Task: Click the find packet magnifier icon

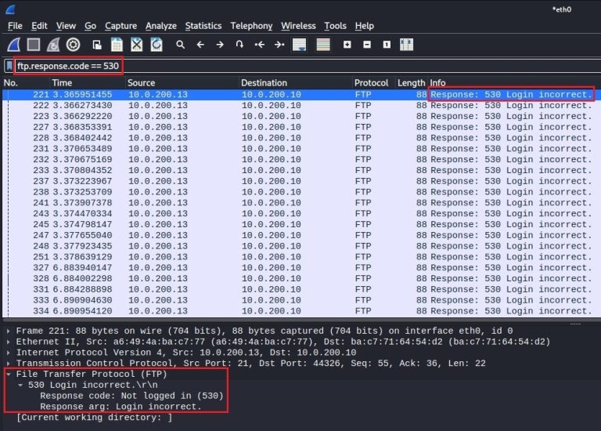Action: point(180,45)
